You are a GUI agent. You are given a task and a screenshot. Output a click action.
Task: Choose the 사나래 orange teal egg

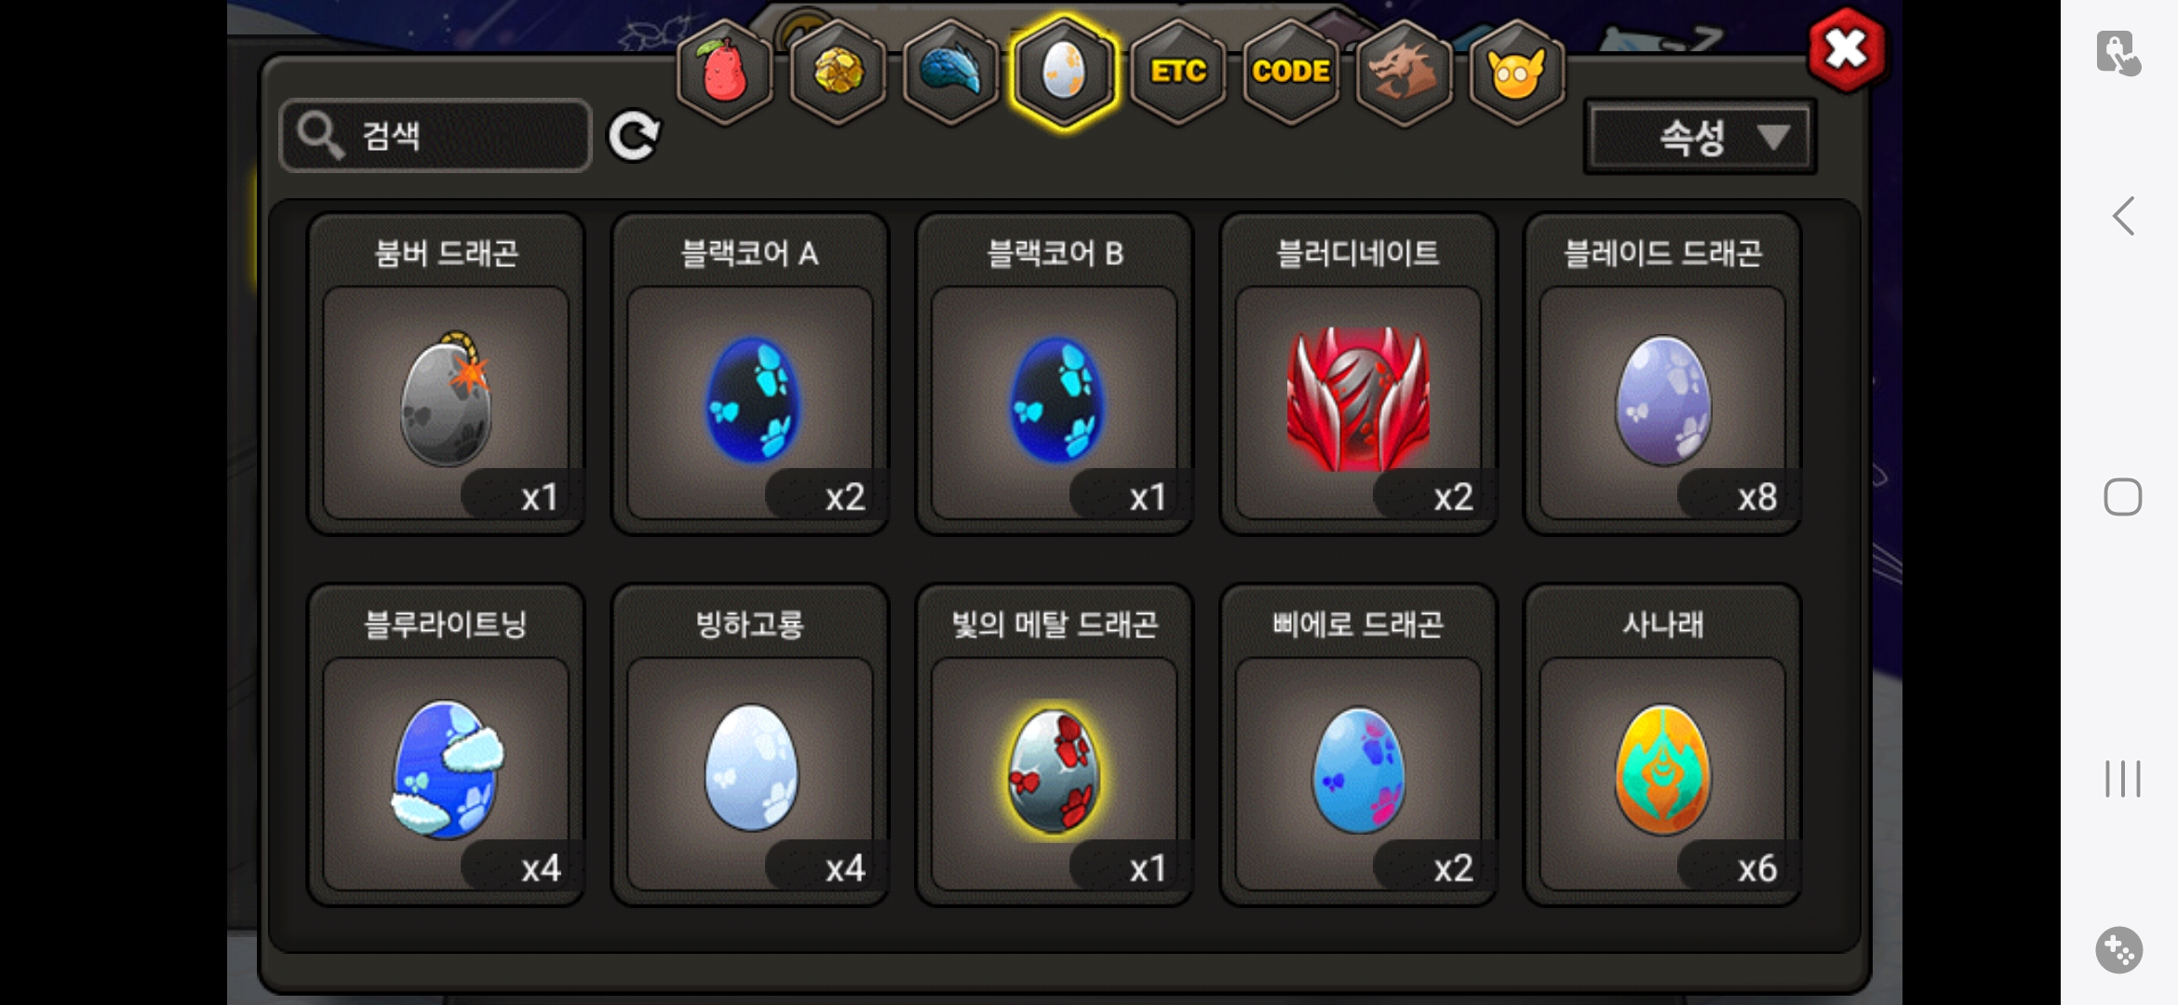tap(1662, 745)
